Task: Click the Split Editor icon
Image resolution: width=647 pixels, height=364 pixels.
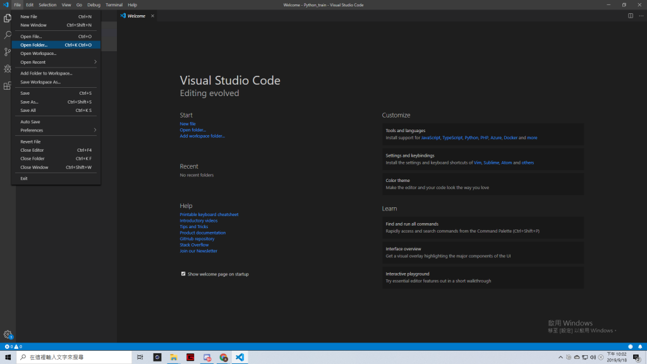Action: click(x=631, y=16)
